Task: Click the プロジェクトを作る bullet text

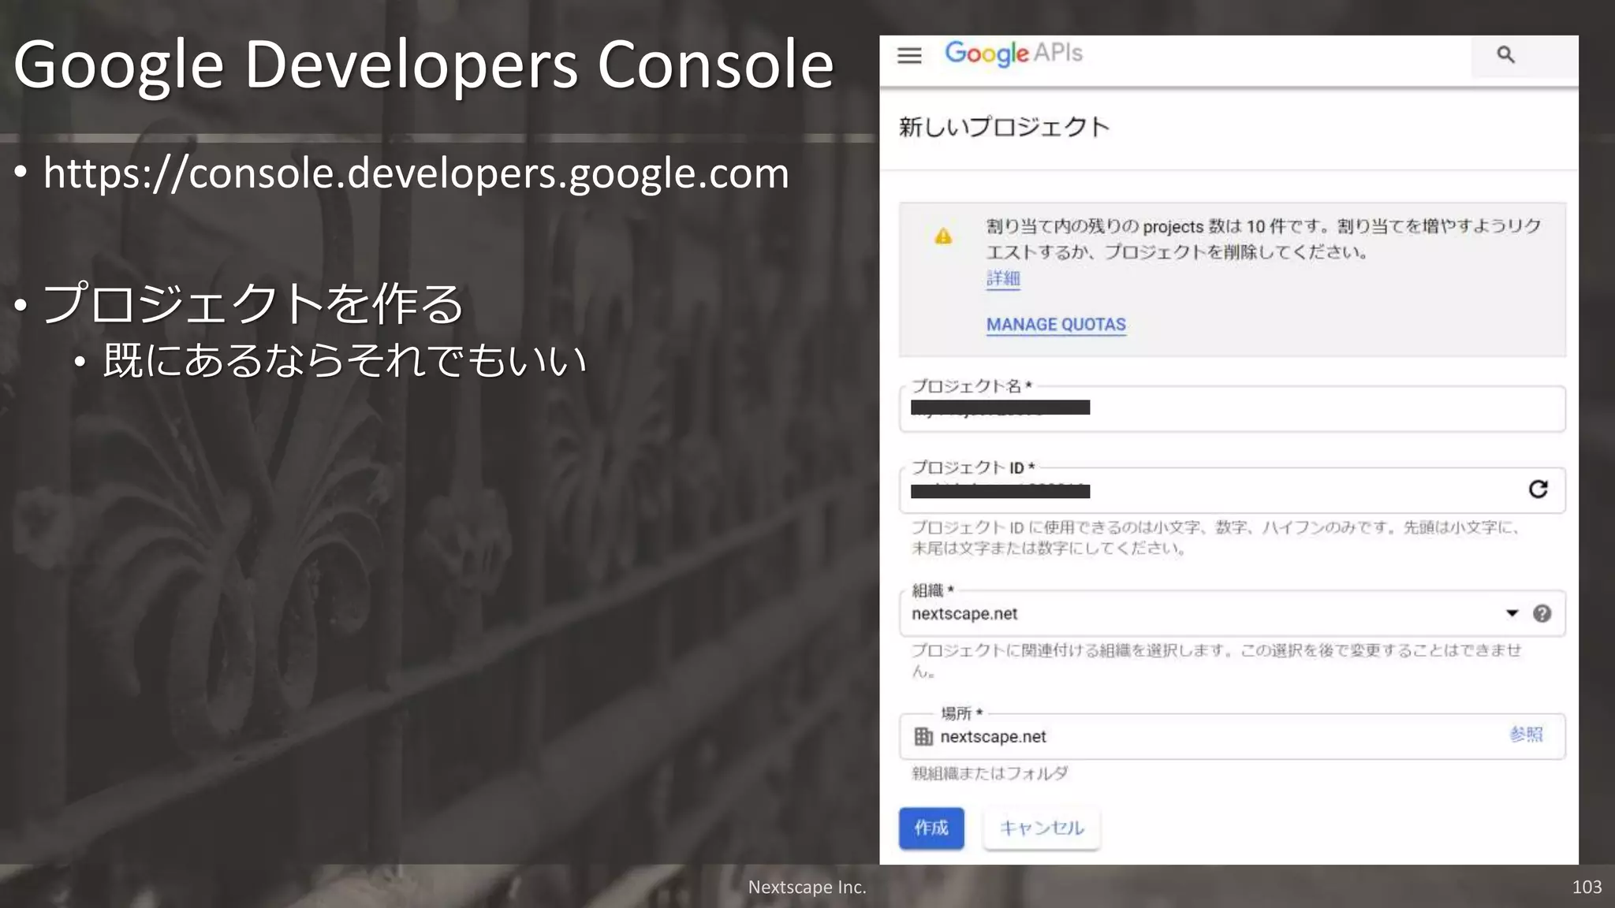Action: pos(253,303)
